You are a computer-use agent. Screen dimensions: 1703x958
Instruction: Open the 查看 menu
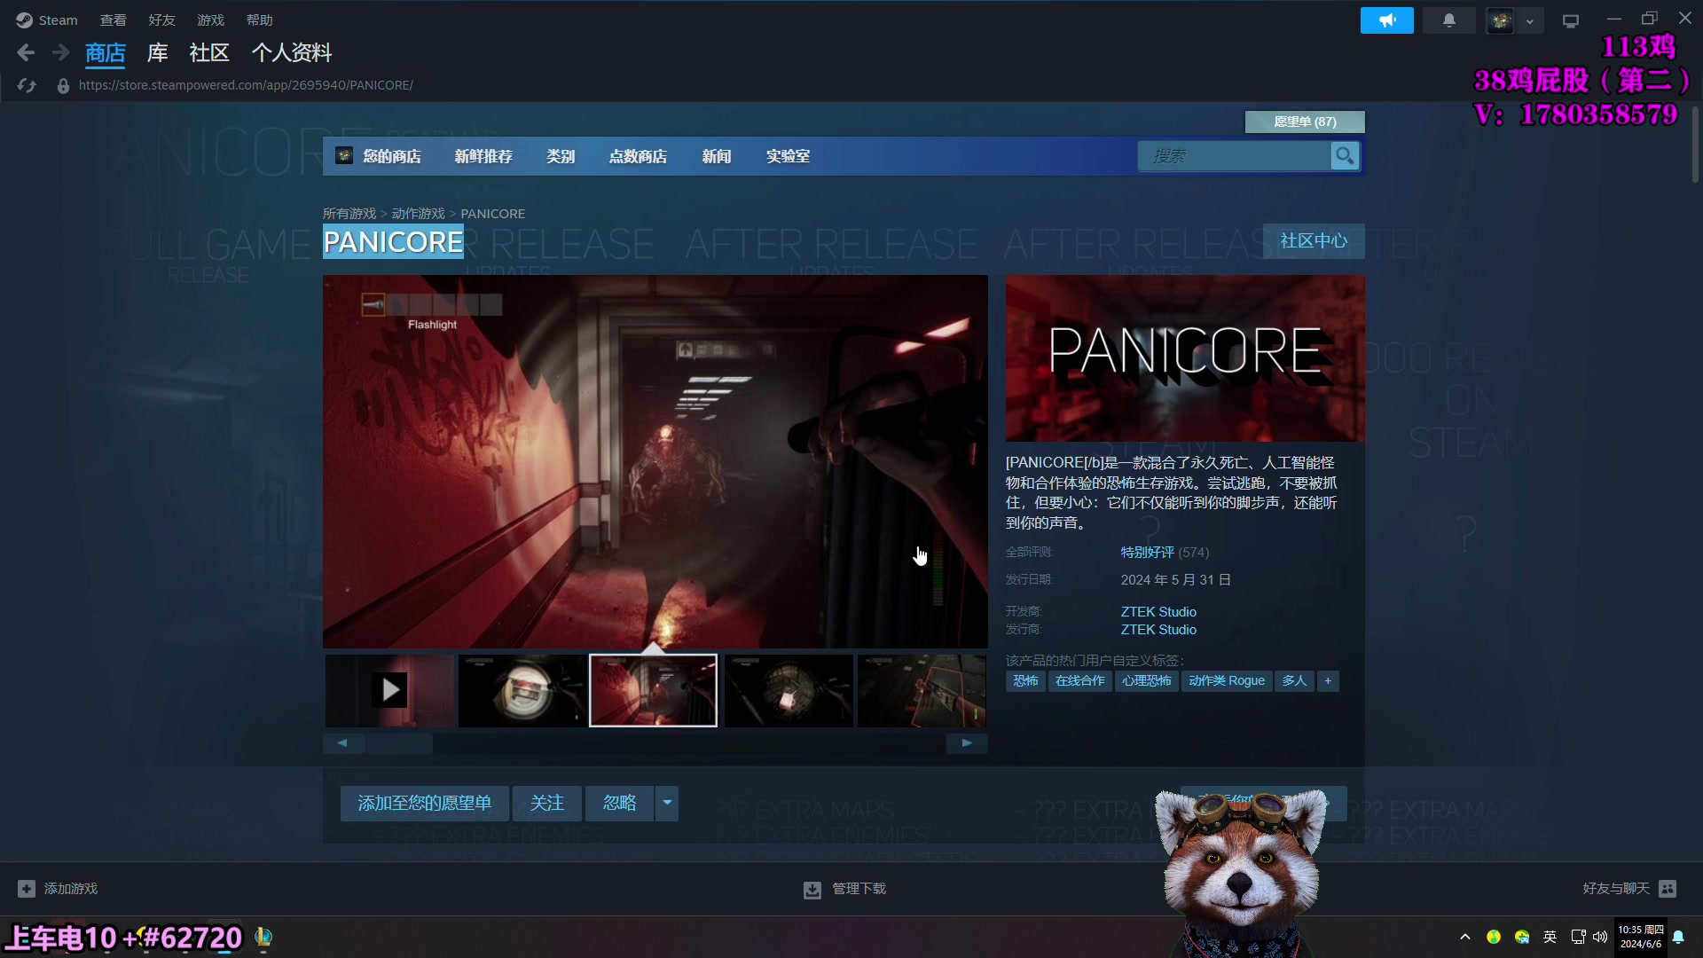[113, 20]
